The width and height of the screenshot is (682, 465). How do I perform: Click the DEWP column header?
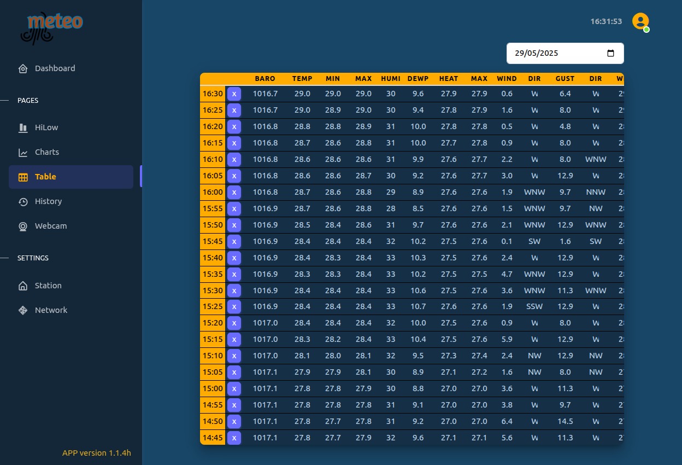tap(418, 79)
